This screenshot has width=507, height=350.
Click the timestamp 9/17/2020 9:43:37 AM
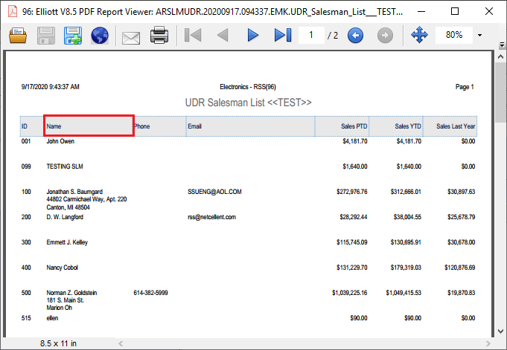(50, 87)
